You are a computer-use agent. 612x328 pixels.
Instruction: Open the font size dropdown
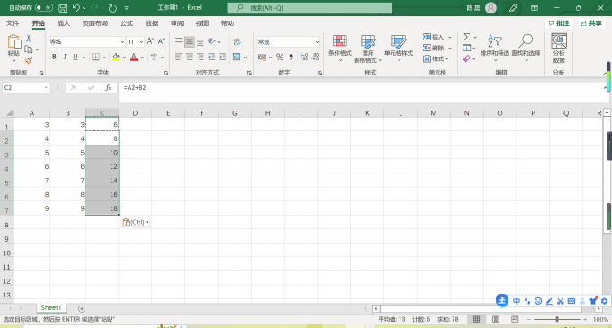point(141,41)
